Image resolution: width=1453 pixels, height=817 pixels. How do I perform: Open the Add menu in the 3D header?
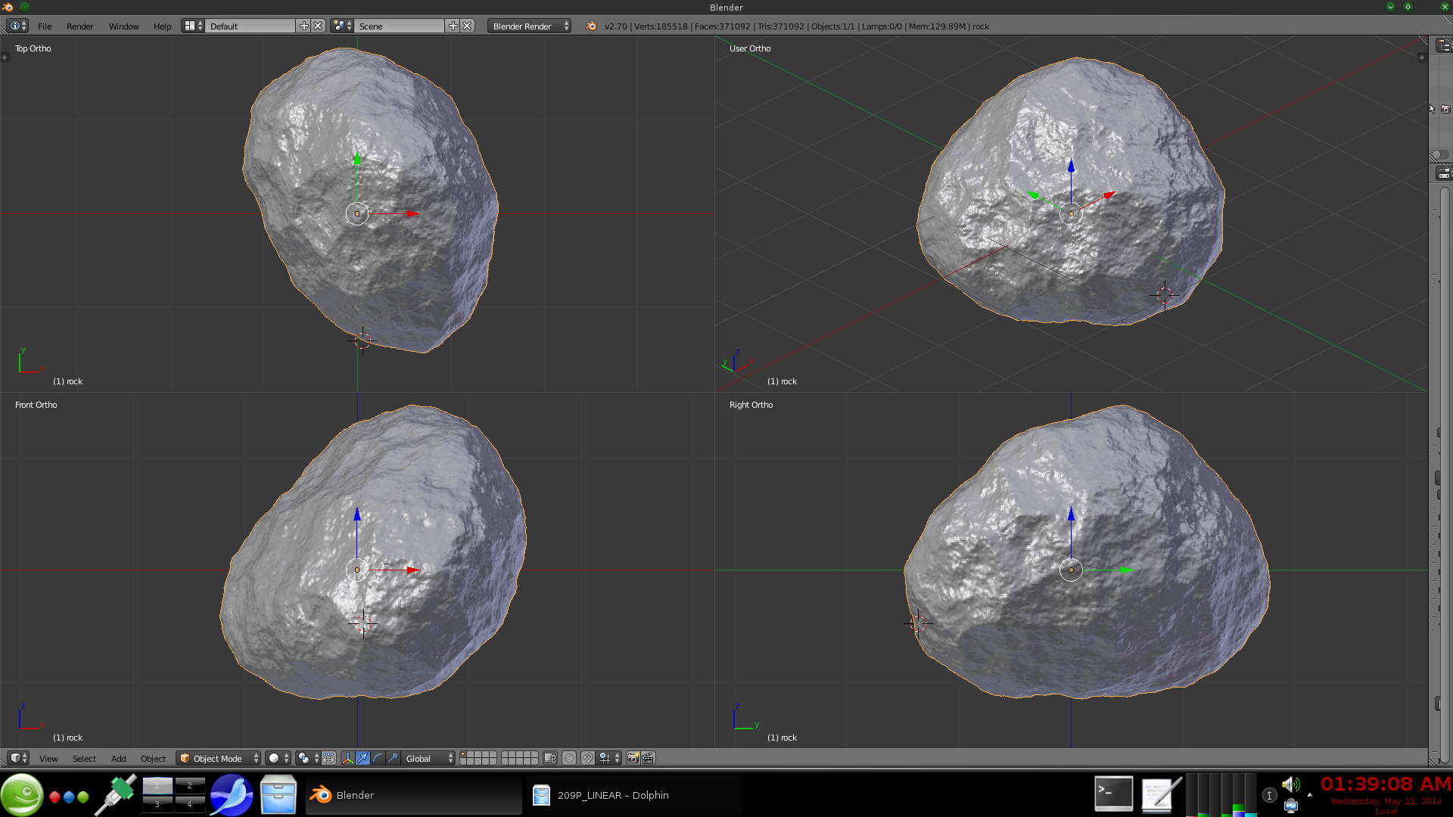pyautogui.click(x=119, y=758)
